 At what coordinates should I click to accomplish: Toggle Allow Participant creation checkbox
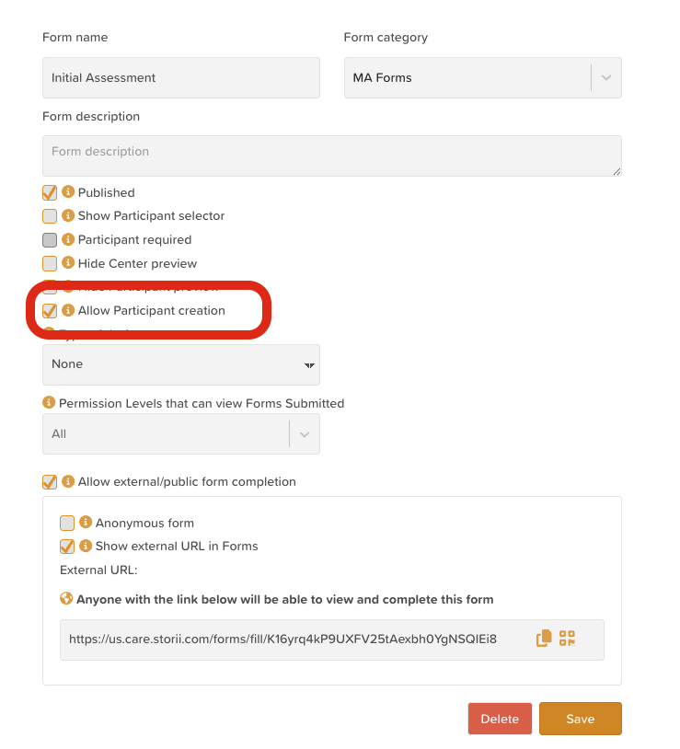point(50,311)
